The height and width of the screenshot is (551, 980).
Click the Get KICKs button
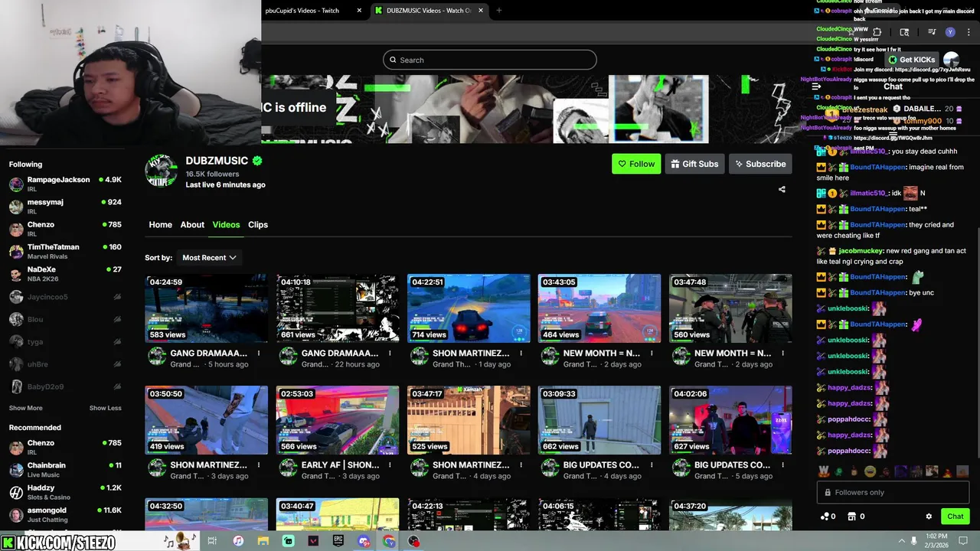point(911,60)
